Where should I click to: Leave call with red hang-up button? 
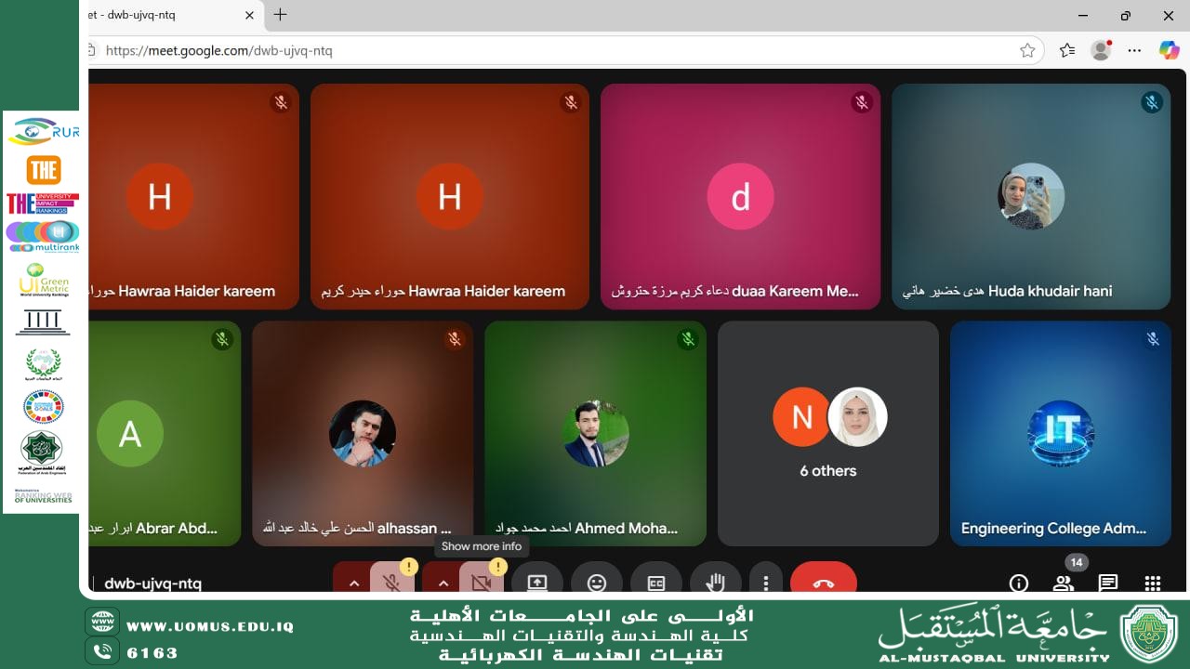(824, 582)
